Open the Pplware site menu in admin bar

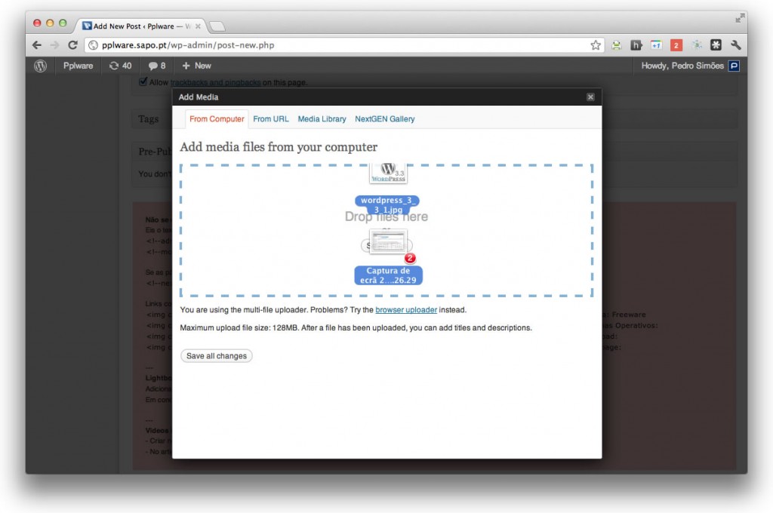tap(78, 66)
